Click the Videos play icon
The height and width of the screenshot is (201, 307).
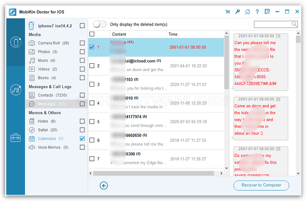click(32, 69)
